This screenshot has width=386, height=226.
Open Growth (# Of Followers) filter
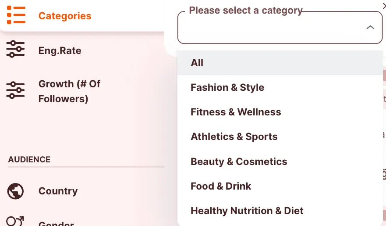click(69, 91)
